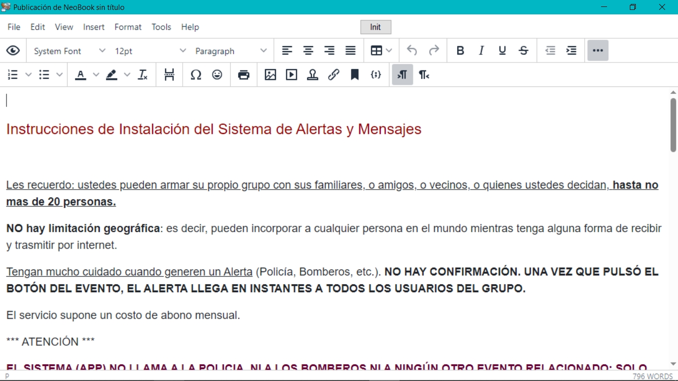Insert a table
678x381 pixels.
tap(377, 51)
